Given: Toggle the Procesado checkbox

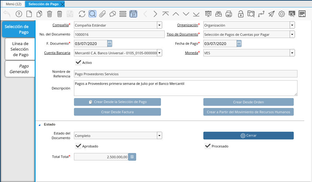Looking at the screenshot, I should (208, 146).
